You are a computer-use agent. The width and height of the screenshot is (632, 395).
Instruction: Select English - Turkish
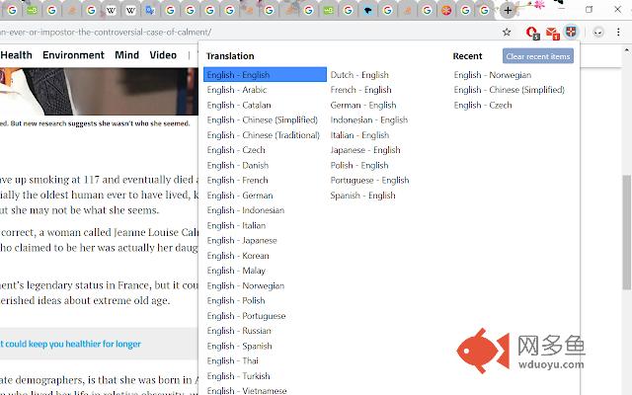click(239, 376)
